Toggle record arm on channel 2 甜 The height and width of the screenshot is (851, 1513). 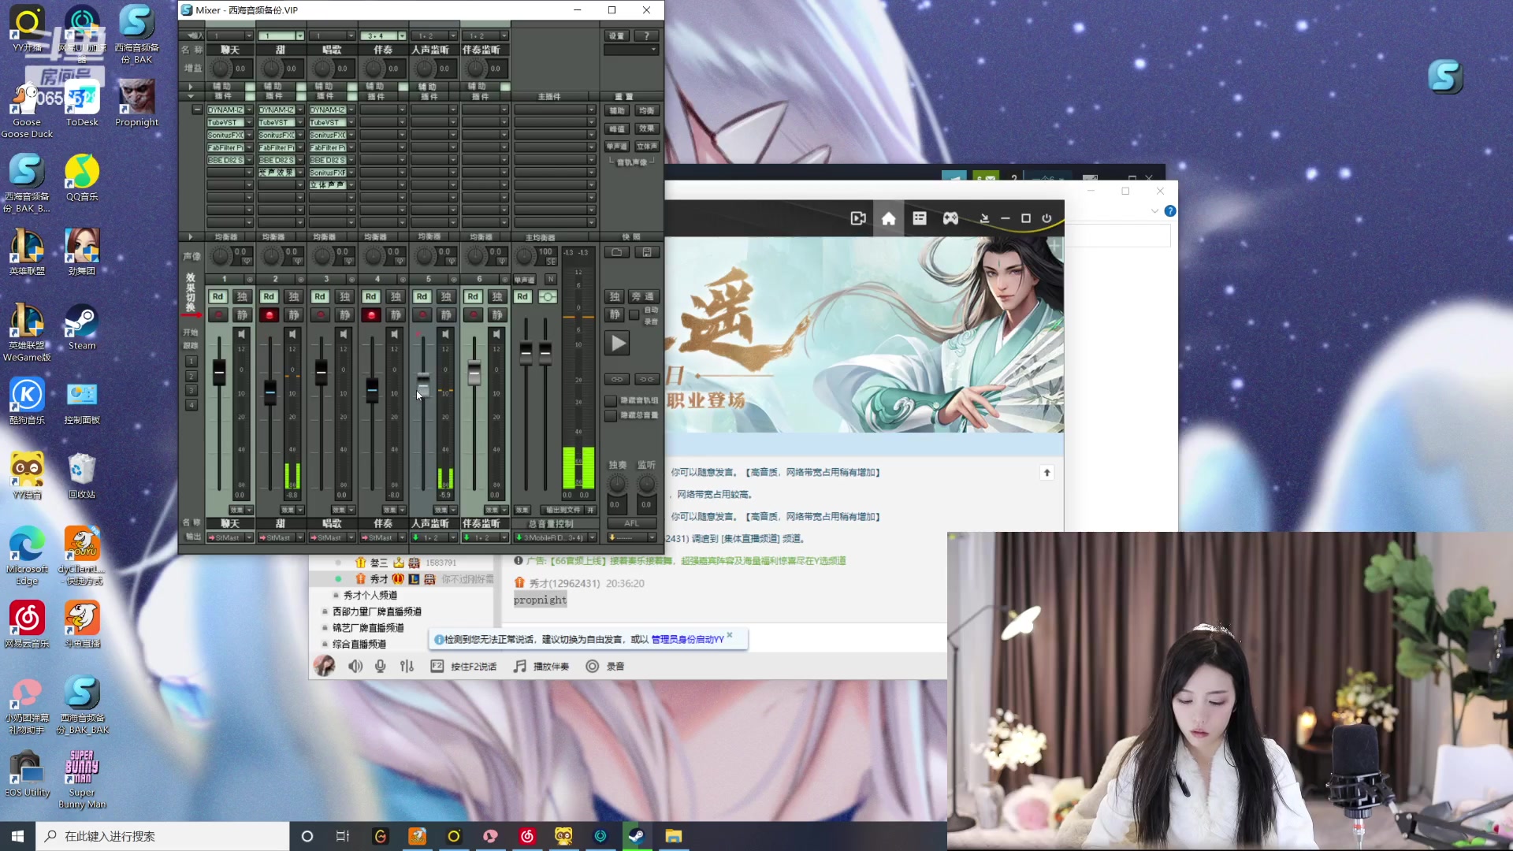[269, 315]
